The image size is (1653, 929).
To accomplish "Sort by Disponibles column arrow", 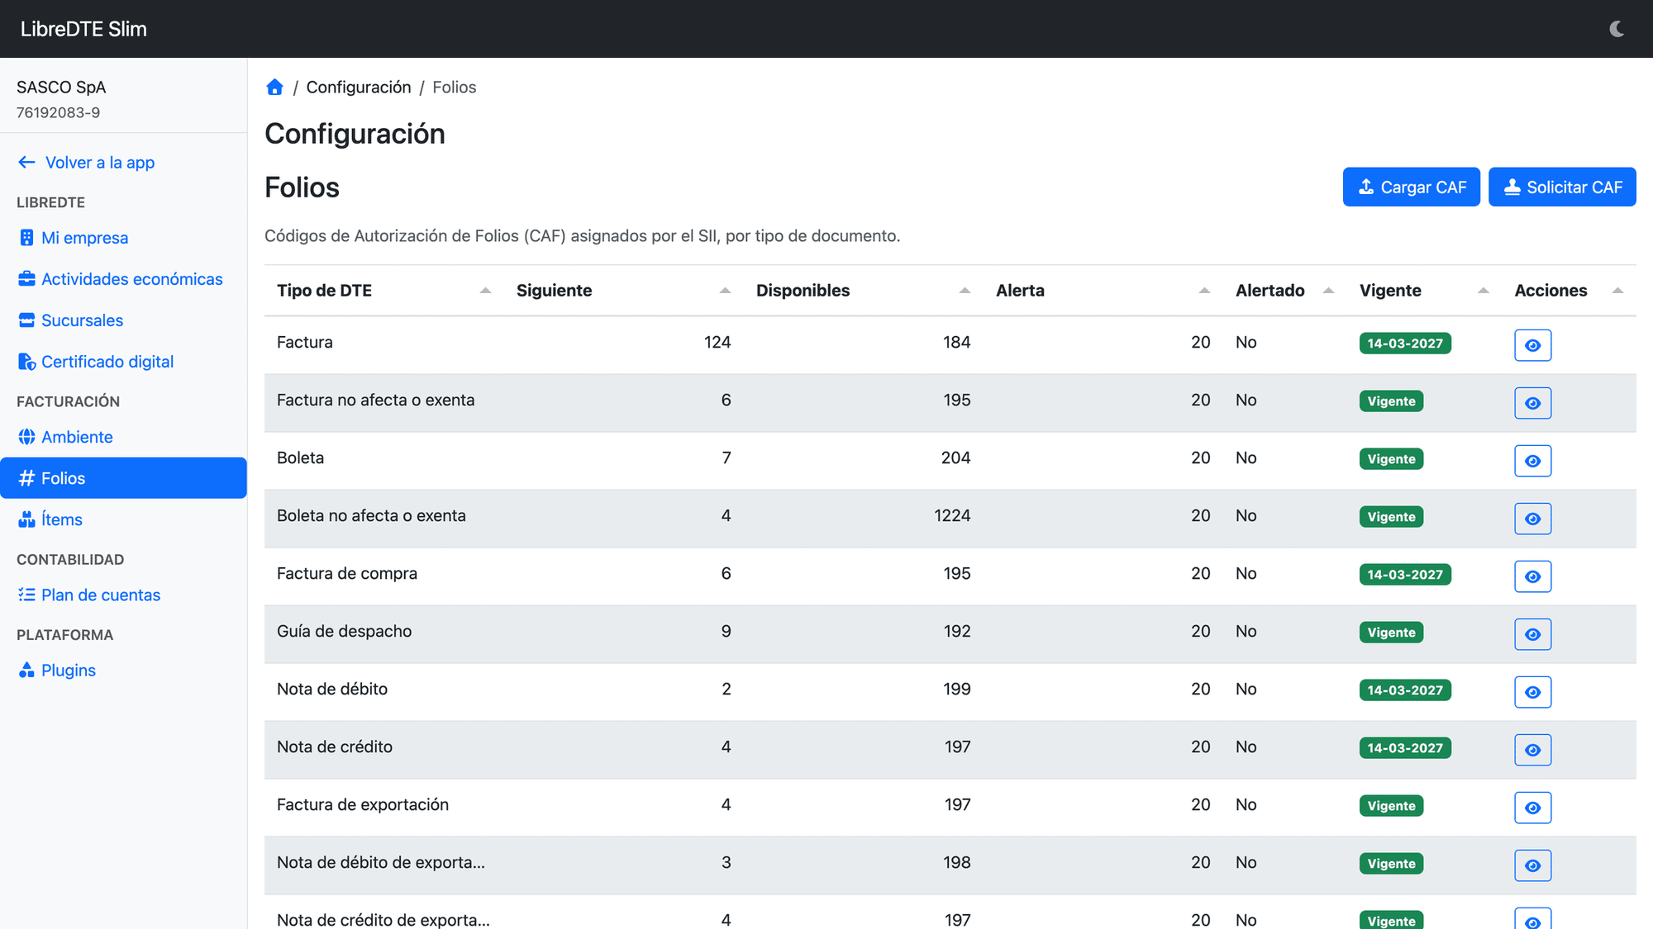I will click(x=965, y=291).
